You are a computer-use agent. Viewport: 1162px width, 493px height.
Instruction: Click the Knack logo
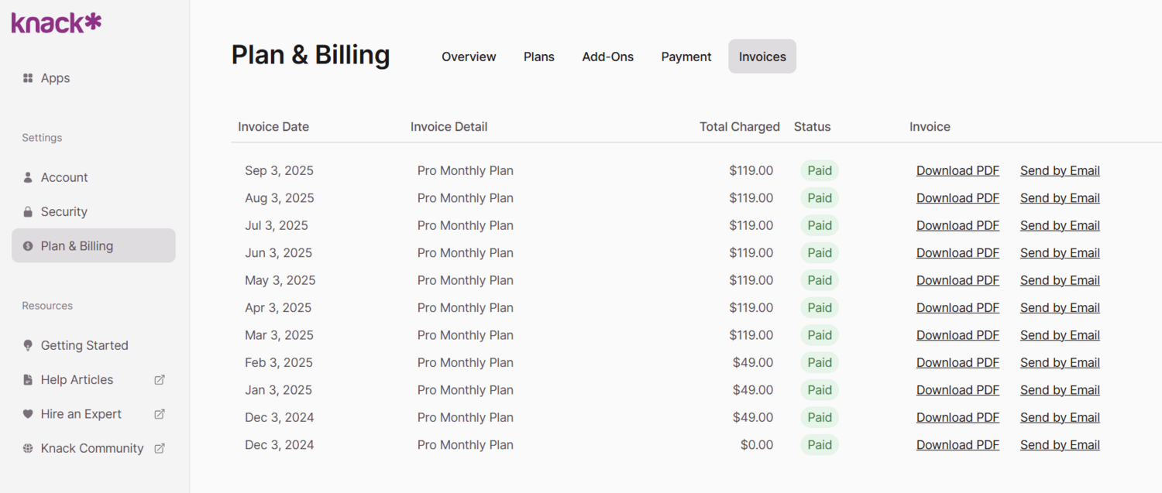[54, 22]
